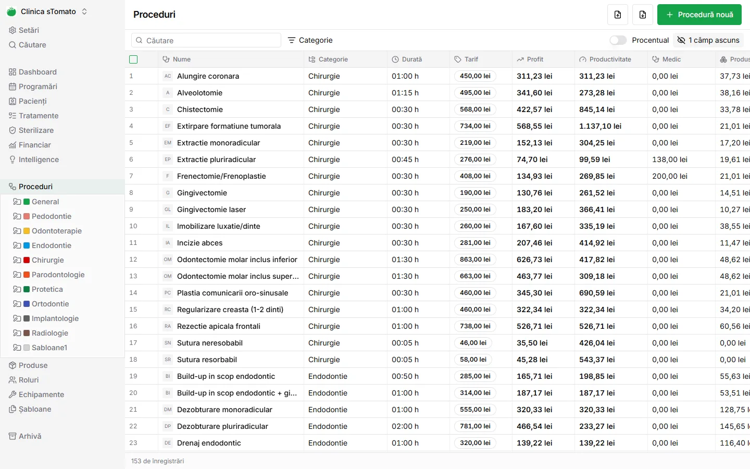Open the Chistectomie procedure
750x469 pixels.
(200, 109)
